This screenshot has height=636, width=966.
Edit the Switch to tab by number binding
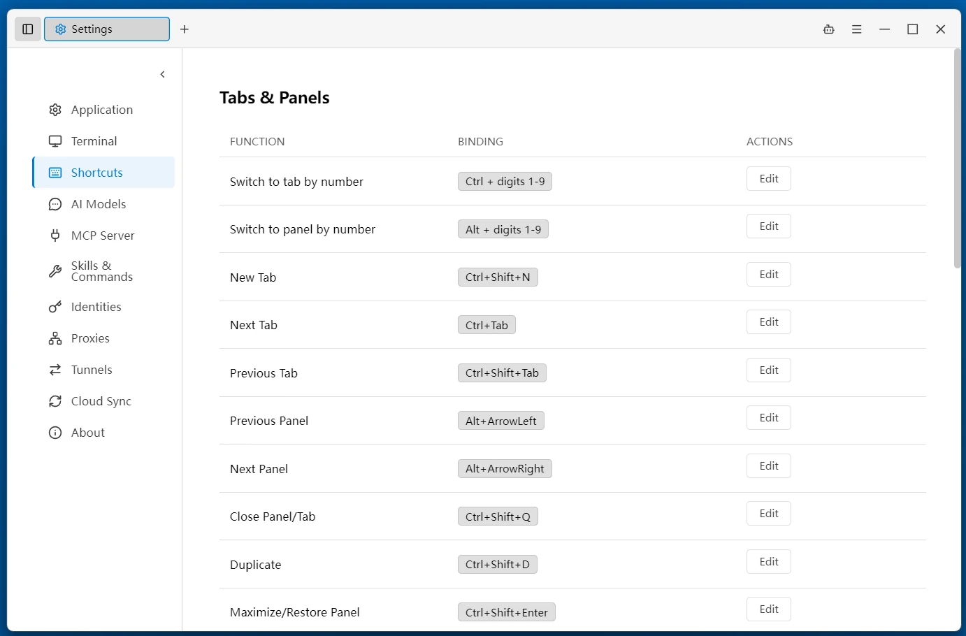769,179
